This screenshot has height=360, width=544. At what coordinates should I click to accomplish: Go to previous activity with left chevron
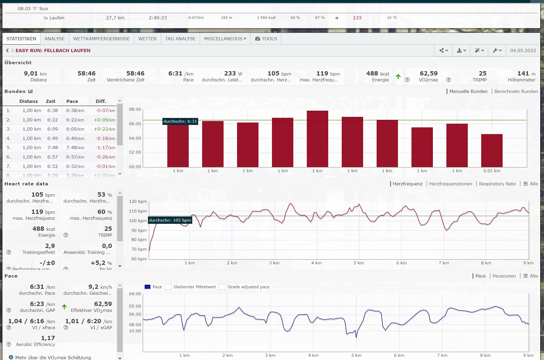click(x=7, y=51)
